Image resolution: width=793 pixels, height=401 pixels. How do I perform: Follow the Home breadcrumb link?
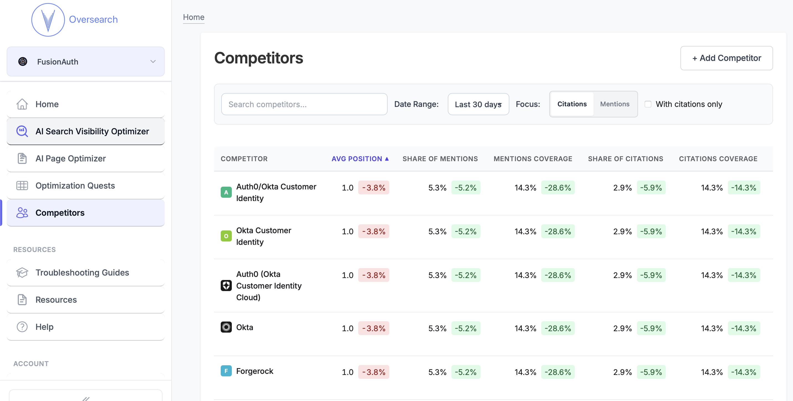click(x=193, y=17)
